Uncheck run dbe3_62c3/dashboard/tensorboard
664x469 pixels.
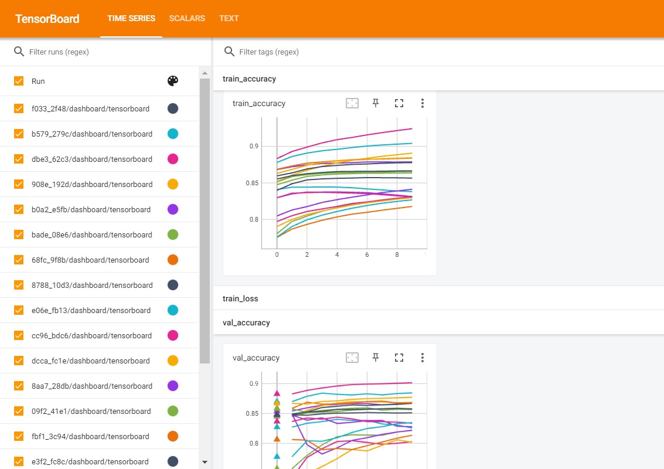point(19,159)
